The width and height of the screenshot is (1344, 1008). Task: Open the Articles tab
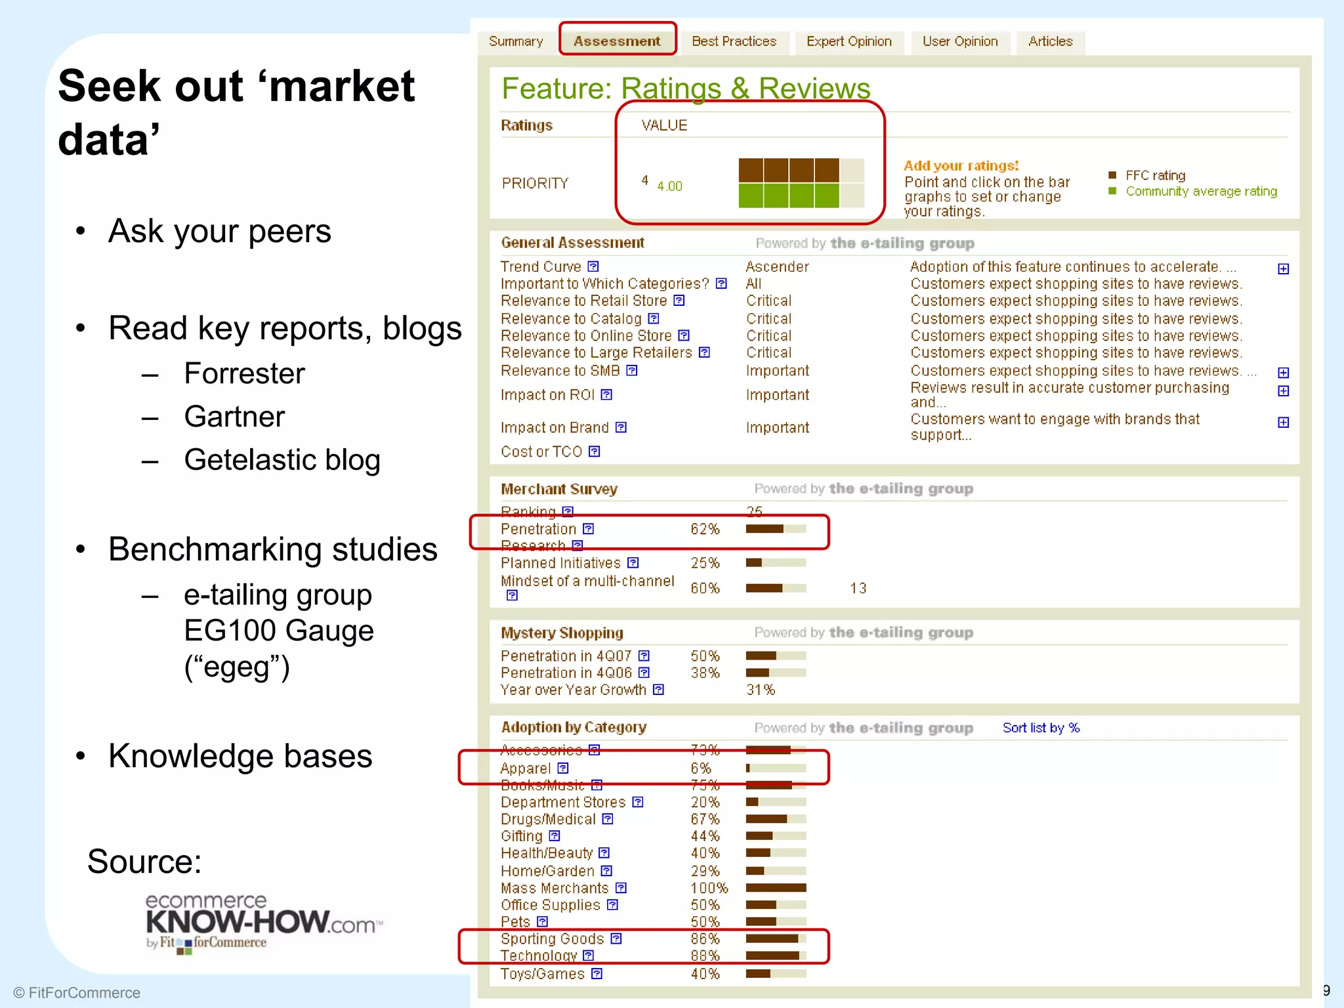click(x=1050, y=41)
